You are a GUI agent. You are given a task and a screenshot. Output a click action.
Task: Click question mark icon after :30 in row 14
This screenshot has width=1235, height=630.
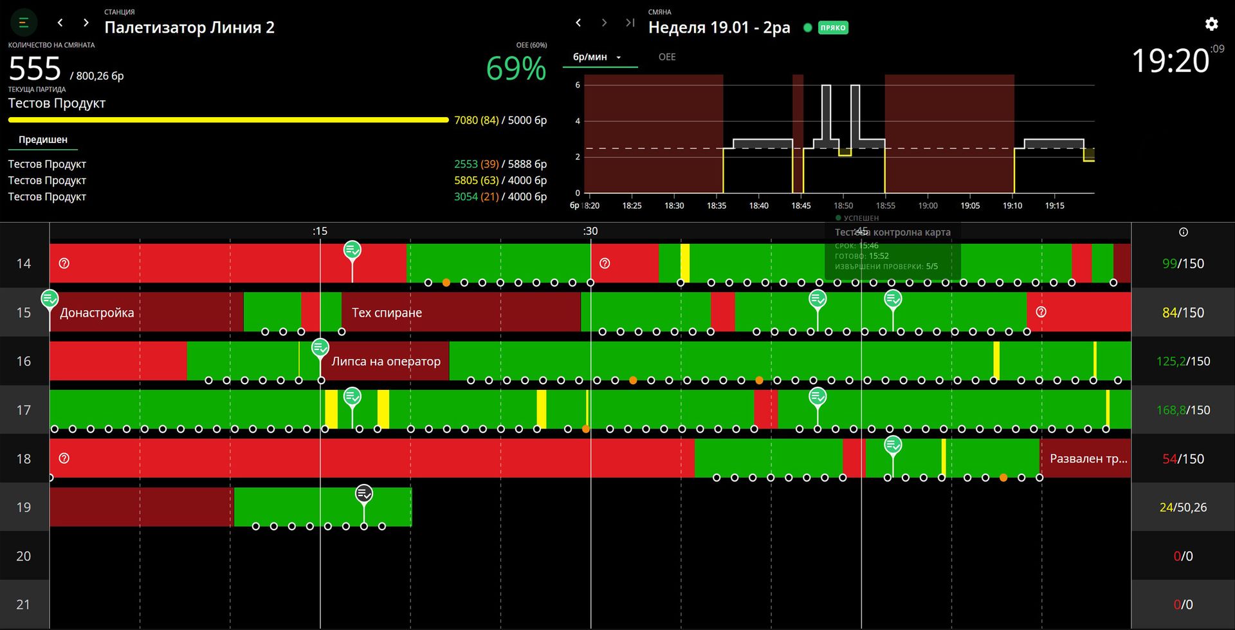(605, 263)
